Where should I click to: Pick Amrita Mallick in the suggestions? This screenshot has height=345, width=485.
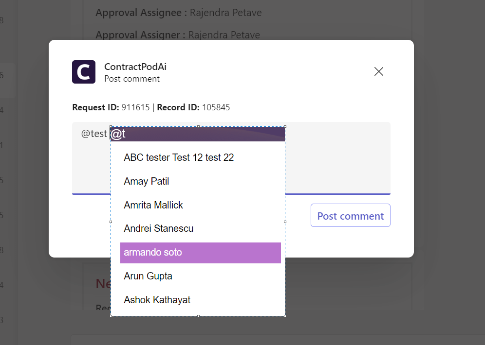[x=153, y=205]
